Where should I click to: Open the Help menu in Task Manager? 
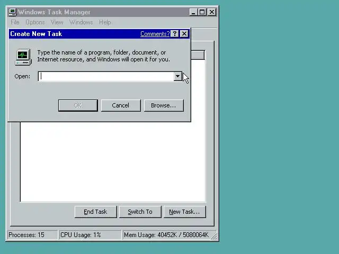point(105,22)
